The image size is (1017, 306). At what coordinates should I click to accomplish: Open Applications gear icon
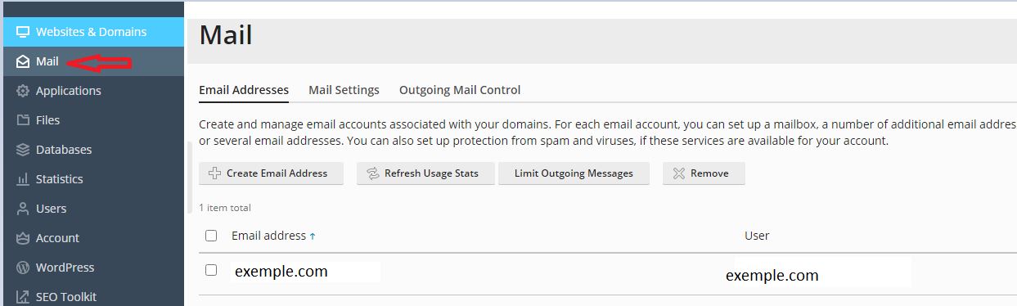point(23,91)
